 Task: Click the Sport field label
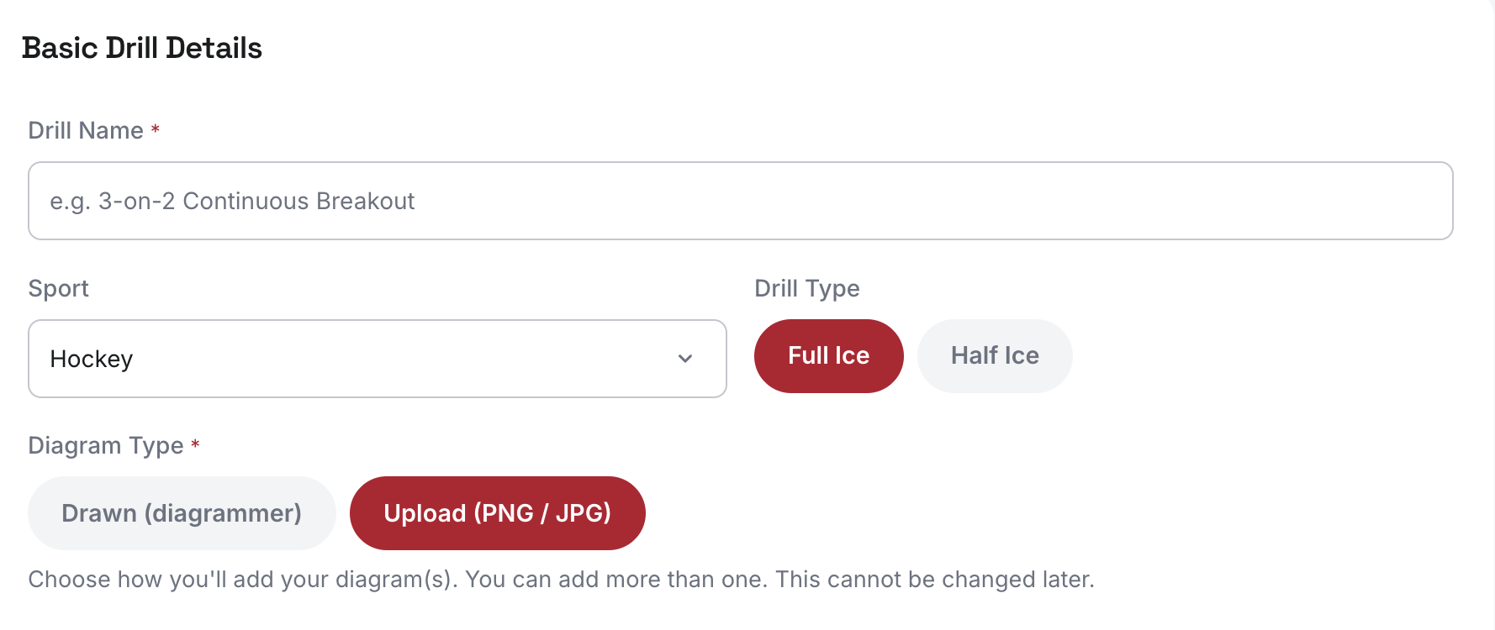(58, 288)
